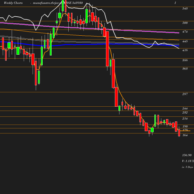Click the "Weekly Charts" title text
Viewport: 194px width, 194px height.
pyautogui.click(x=13, y=3)
